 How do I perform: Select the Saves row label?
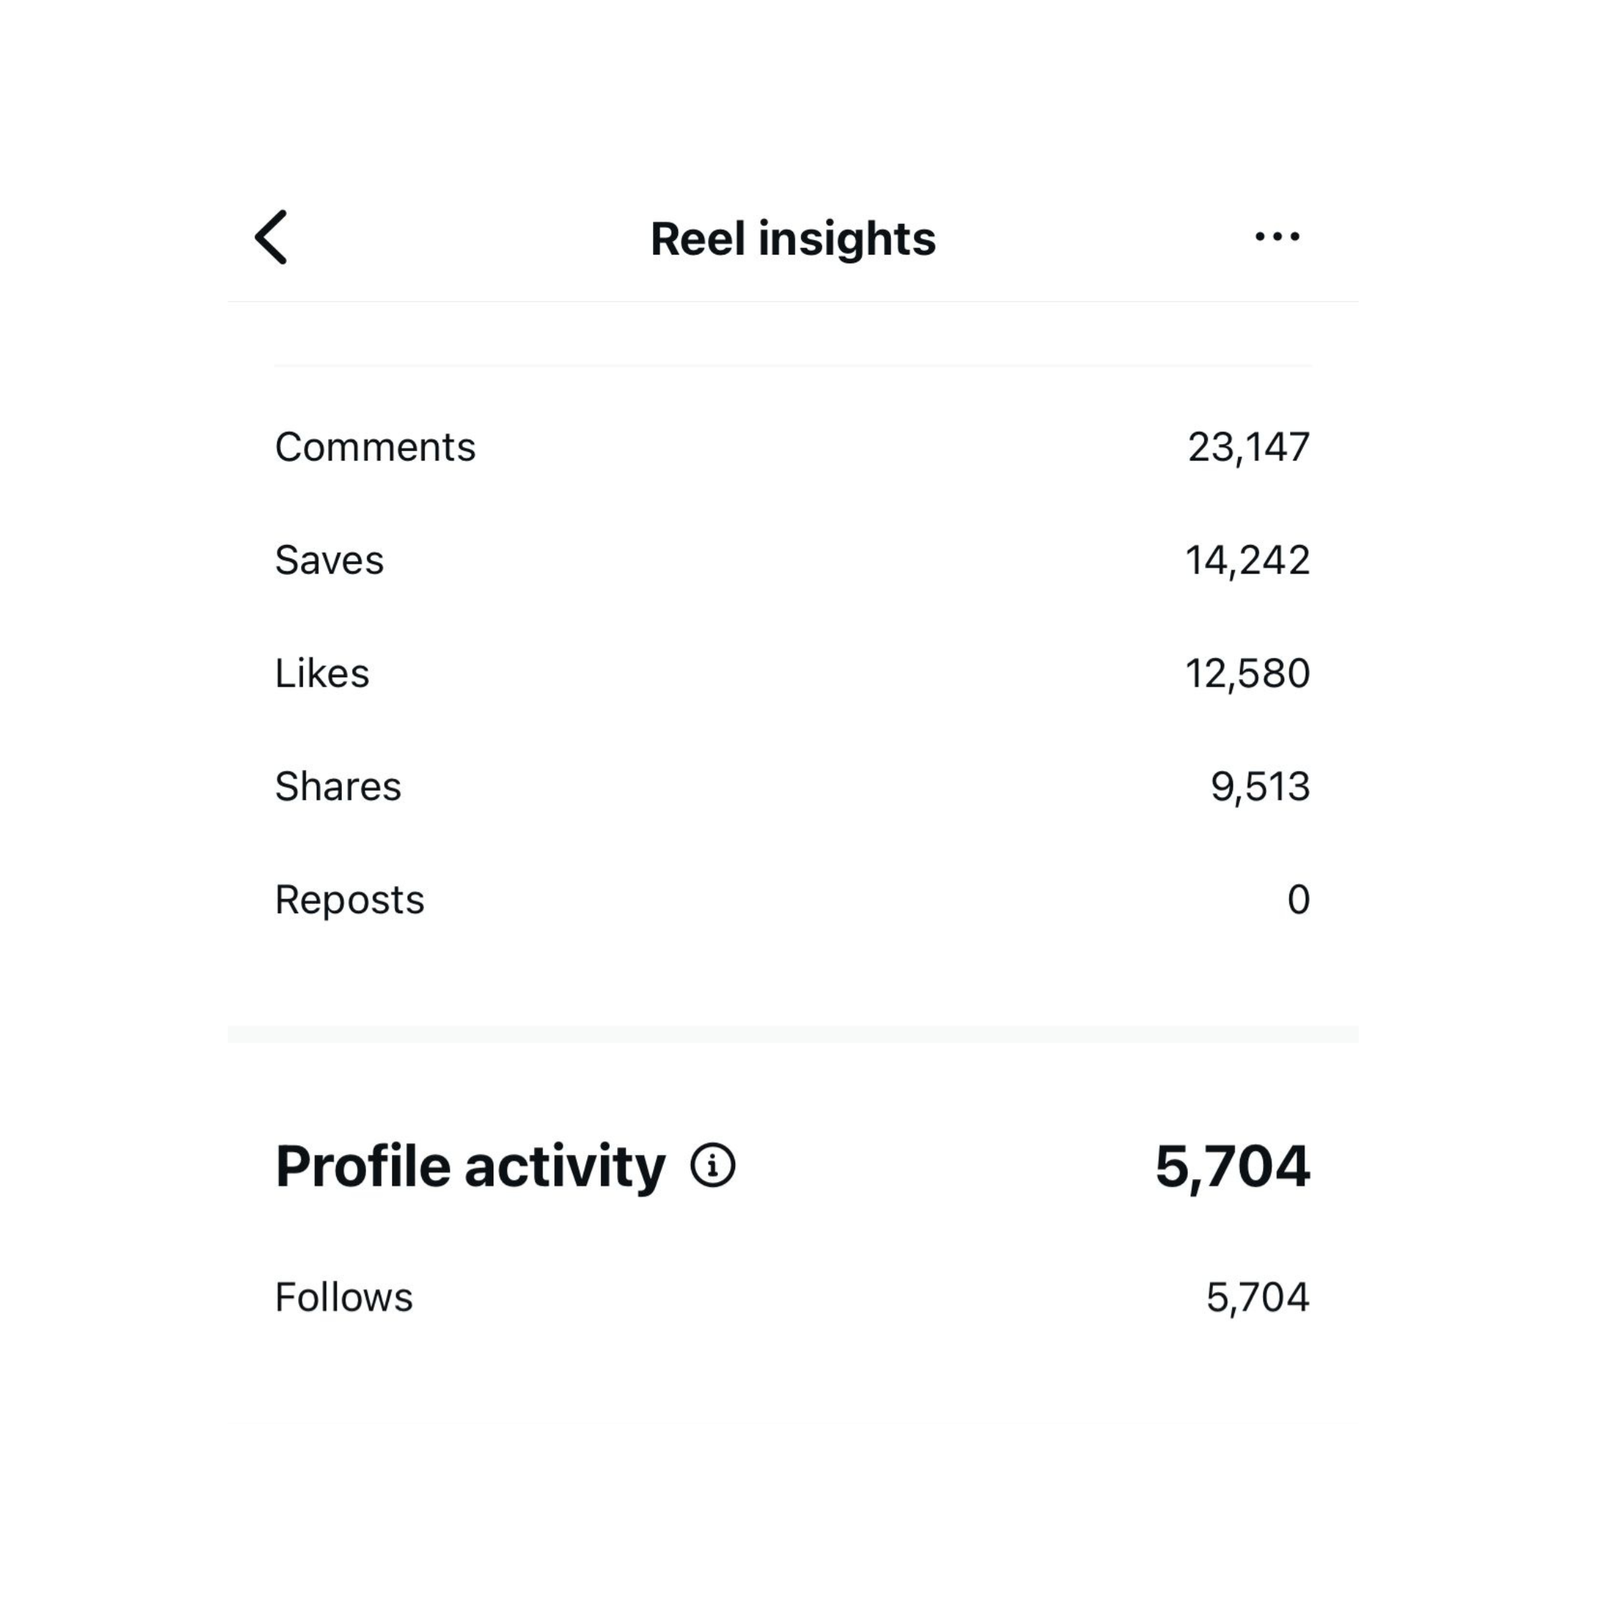[x=329, y=560]
